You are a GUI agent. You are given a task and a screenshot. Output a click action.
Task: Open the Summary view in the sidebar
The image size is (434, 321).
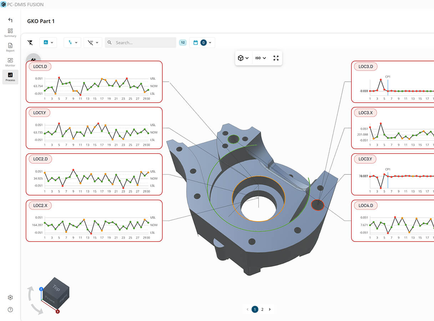[10, 33]
